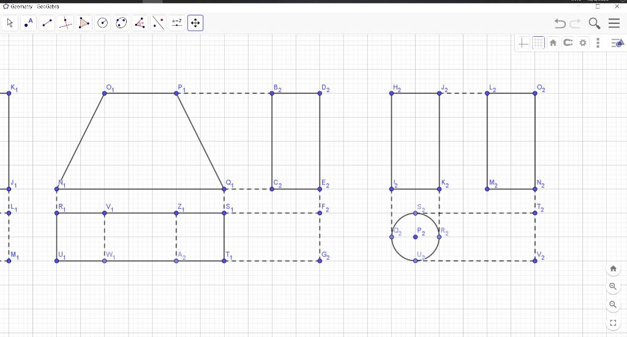627x337 pixels.
Task: Select point L2
Action: pos(487,93)
